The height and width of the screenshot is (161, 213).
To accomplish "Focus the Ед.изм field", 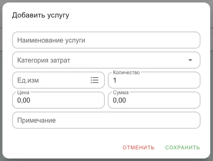I will tap(58, 80).
